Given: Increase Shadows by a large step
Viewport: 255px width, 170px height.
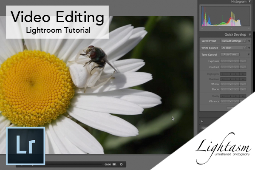Looking at the screenshot, I should [x=243, y=79].
